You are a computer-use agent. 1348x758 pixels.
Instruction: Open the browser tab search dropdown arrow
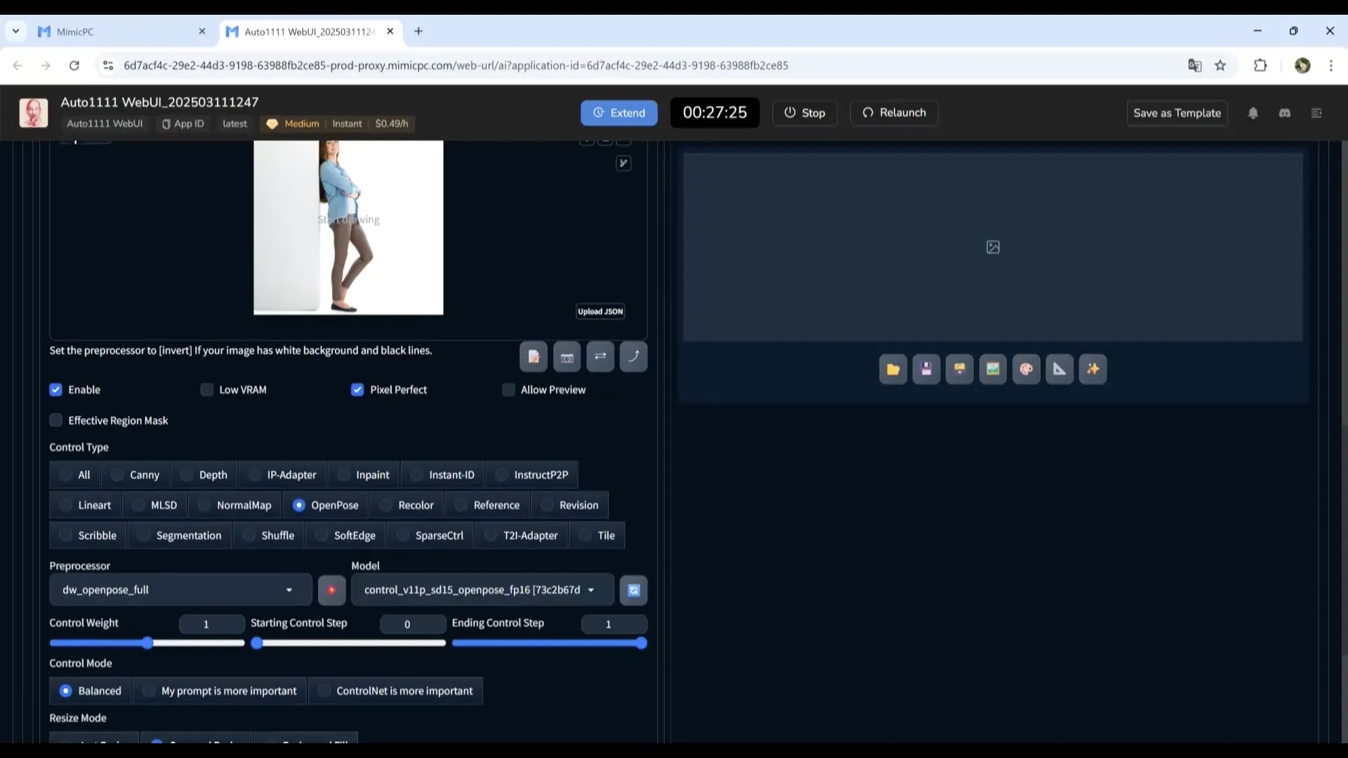(15, 32)
